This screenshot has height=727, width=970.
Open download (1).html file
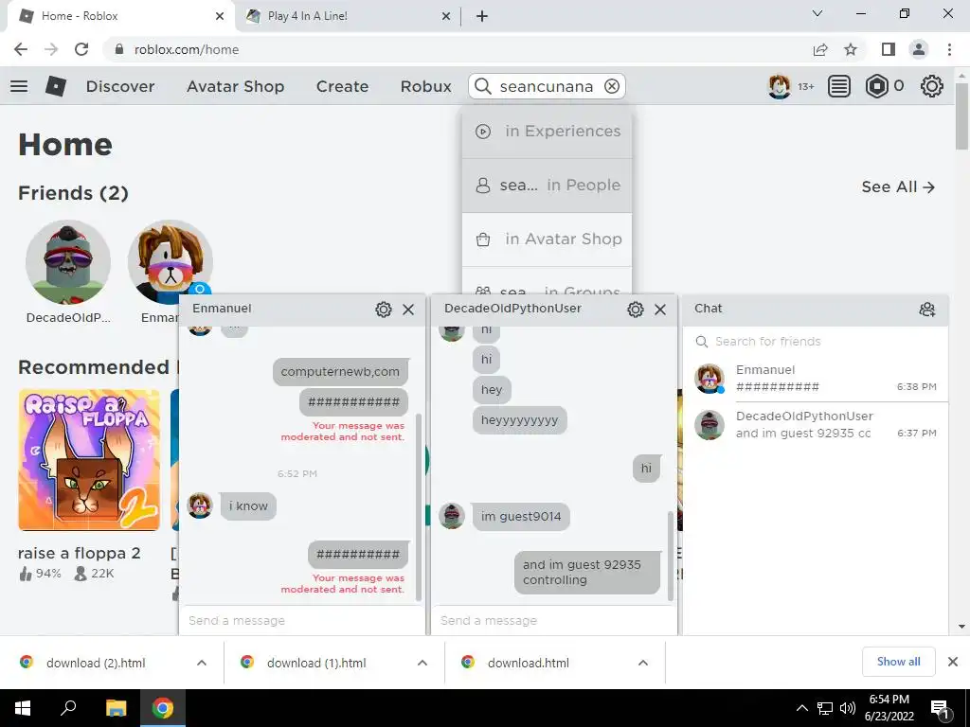[316, 663]
